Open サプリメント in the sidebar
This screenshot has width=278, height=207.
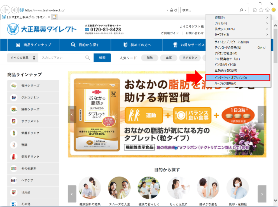point(33,121)
